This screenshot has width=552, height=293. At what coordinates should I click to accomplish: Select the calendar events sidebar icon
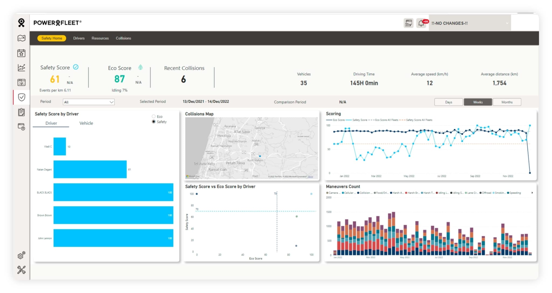click(22, 53)
